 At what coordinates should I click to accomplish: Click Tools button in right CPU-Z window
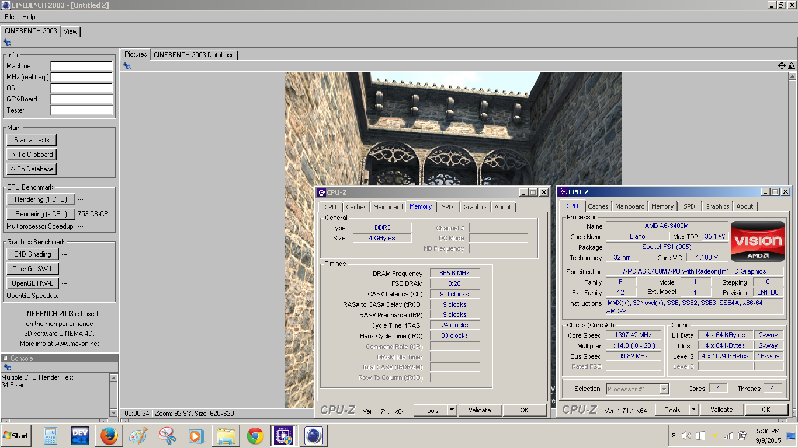[x=672, y=409]
